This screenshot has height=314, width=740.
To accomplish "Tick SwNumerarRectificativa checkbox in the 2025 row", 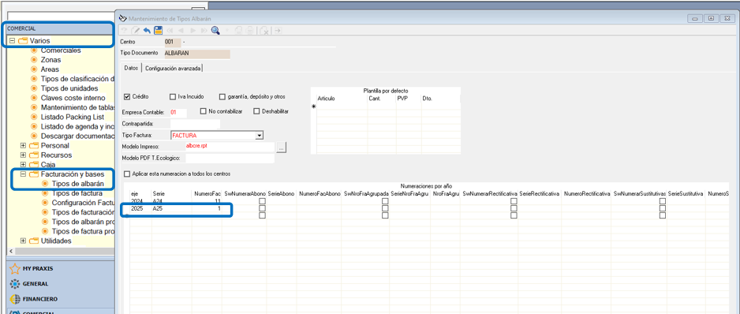I will click(514, 208).
